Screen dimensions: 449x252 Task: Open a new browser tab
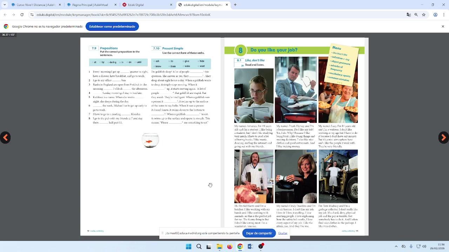click(235, 5)
